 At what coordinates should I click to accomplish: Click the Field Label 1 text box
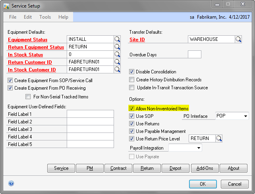90,114
